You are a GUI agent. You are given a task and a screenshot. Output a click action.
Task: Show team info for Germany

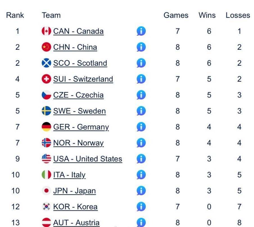pyautogui.click(x=141, y=127)
